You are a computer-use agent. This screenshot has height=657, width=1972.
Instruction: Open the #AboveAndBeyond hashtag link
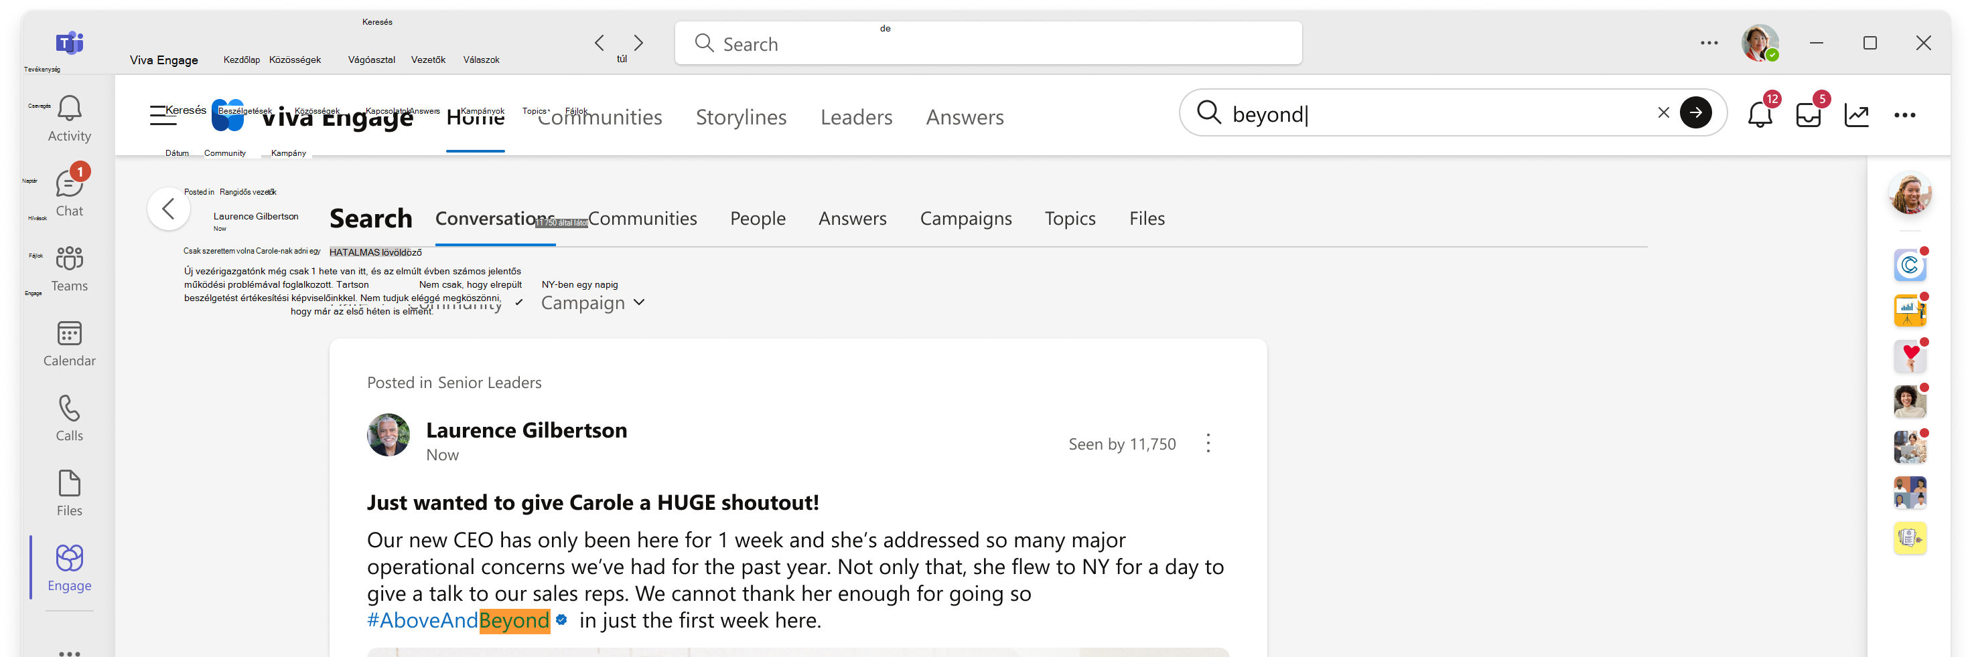point(457,620)
